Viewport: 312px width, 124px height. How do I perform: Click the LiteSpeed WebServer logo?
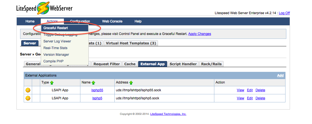[44, 8]
